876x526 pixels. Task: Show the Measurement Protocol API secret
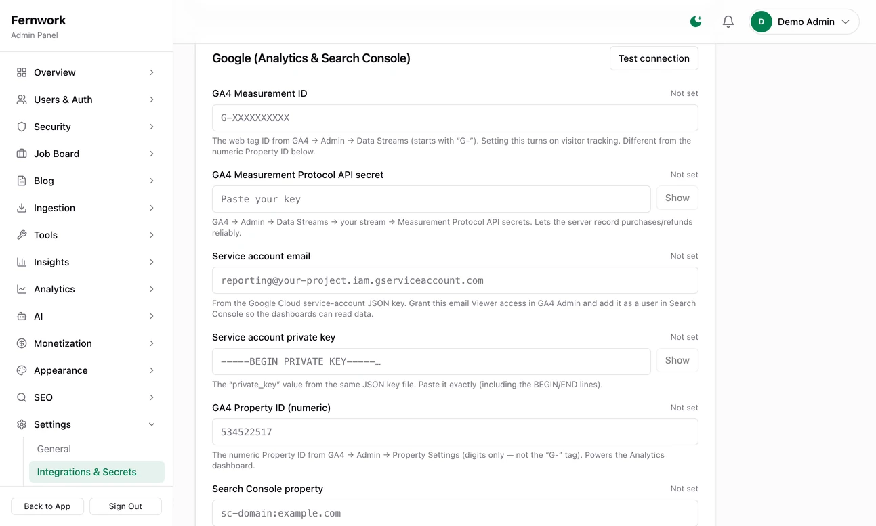tap(677, 198)
